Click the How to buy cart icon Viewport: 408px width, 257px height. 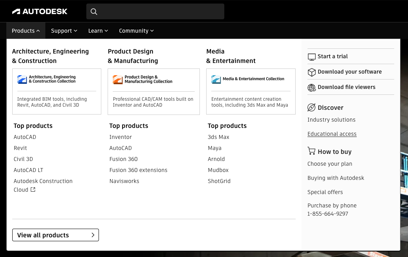pyautogui.click(x=311, y=151)
